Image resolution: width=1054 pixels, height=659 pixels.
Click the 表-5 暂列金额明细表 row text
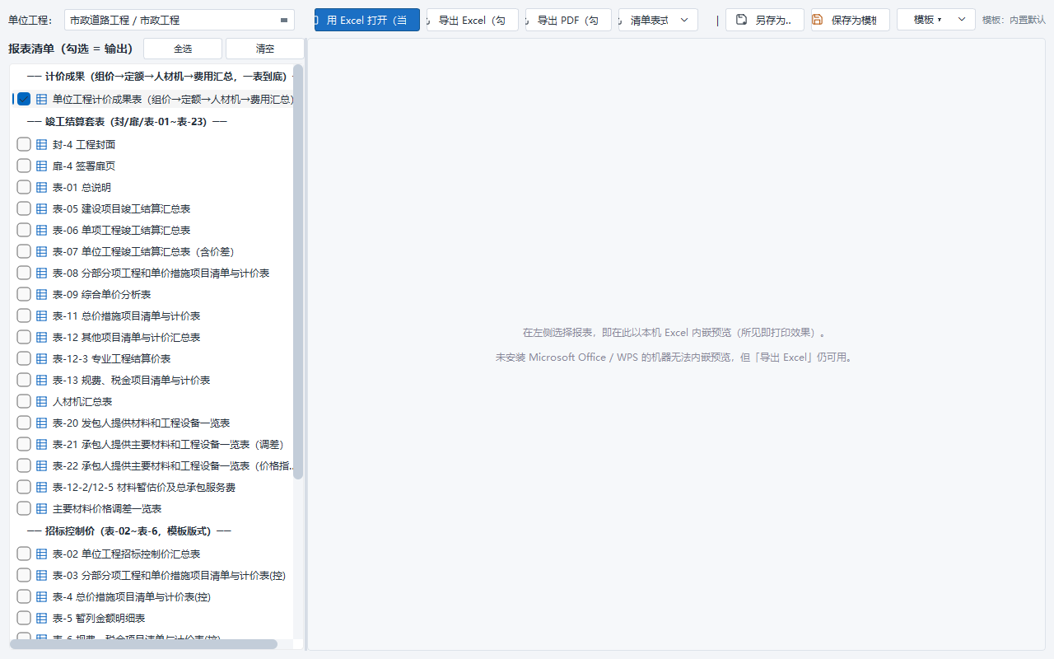coord(99,618)
